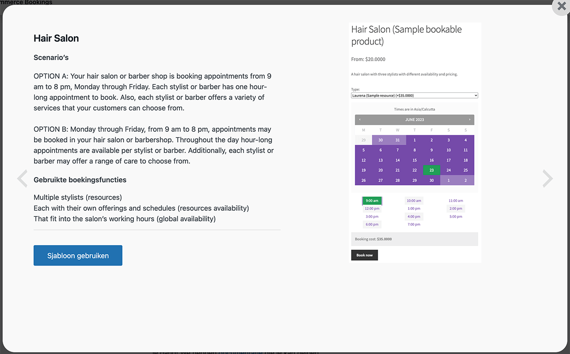Image resolution: width=570 pixels, height=354 pixels.
Task: Go to next month in calendar header
Action: (469, 119)
